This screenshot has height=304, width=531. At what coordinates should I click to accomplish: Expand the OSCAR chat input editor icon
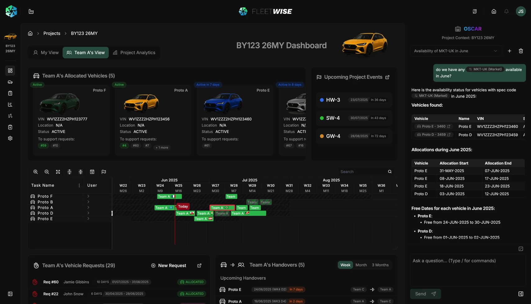coord(521,249)
